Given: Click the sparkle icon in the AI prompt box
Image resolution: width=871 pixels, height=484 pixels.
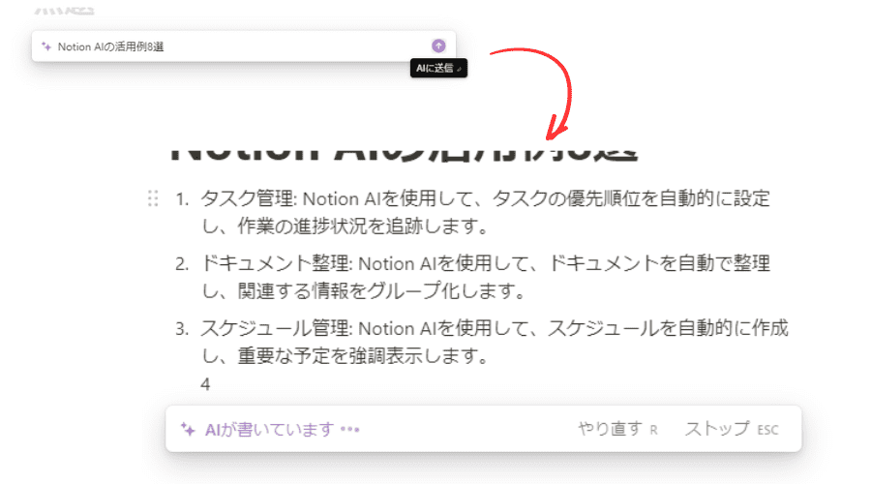Looking at the screenshot, I should pyautogui.click(x=46, y=46).
